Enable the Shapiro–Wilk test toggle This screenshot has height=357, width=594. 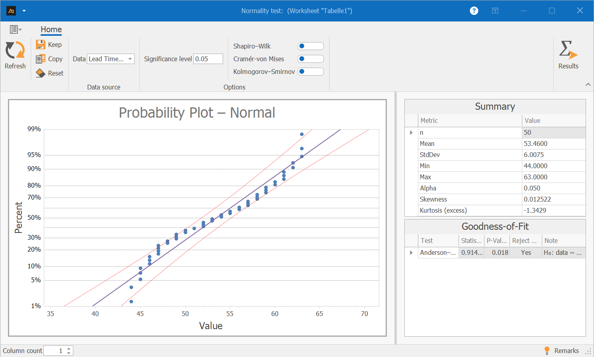pos(310,46)
